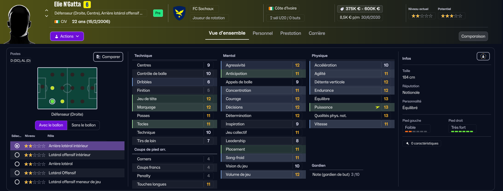Screen dimensions: 503x191
Task: Click the price tag icon by transfer value
Action: tap(342, 9)
